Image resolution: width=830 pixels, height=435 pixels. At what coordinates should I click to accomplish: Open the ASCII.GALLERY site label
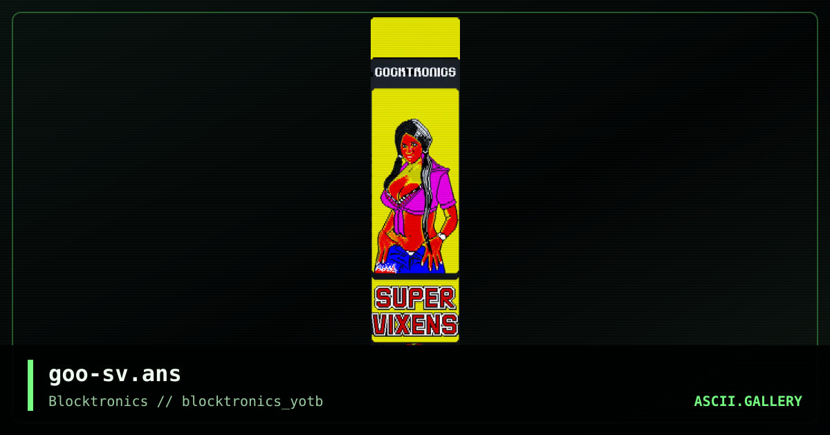[748, 401]
